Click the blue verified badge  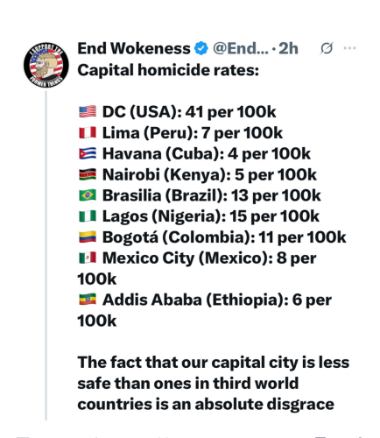pos(201,48)
